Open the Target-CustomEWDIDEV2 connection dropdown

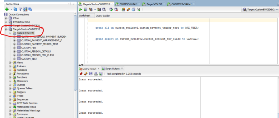pos(260,10)
